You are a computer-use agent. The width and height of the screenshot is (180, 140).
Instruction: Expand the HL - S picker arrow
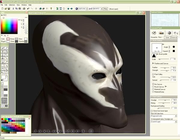[2, 35]
